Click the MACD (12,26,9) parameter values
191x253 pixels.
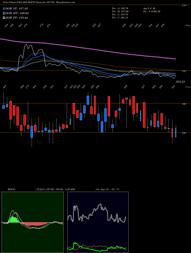pyautogui.click(x=53, y=189)
